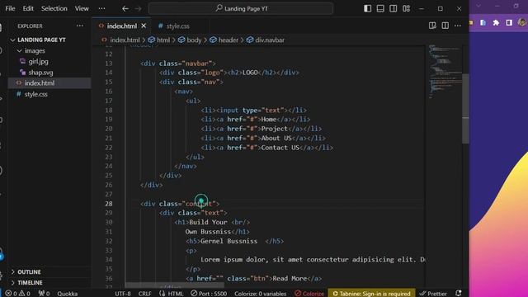This screenshot has width=528, height=297.
Task: Show more menus via title bar ellipsis
Action: tap(101, 8)
